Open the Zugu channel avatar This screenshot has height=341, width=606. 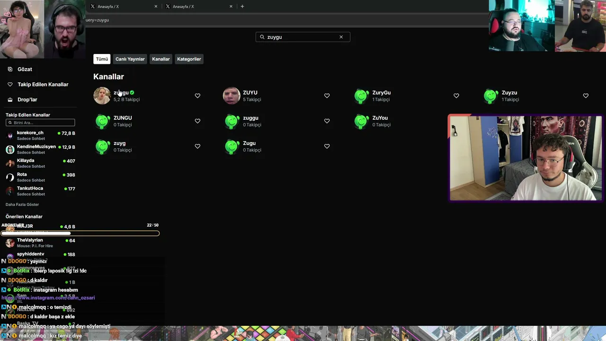[x=232, y=146]
